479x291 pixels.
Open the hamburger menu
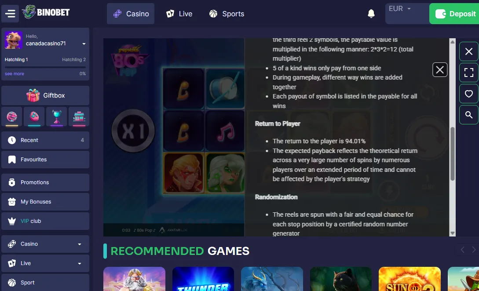10,14
